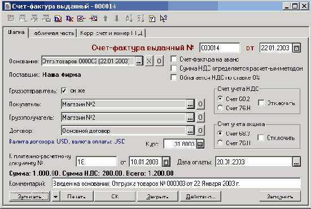Toggle Сумма НДС определяется расчетным методом checkbox

click(x=173, y=68)
